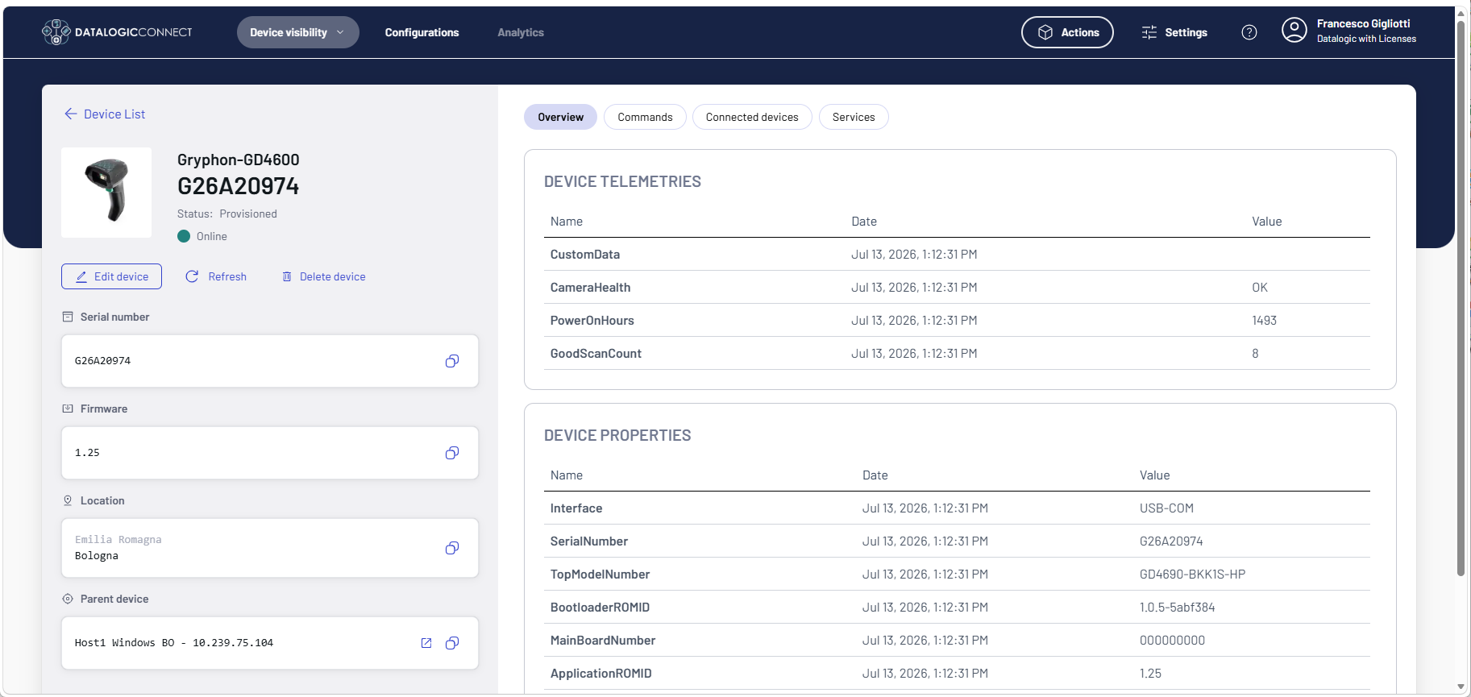Open the help question mark icon

coord(1249,32)
